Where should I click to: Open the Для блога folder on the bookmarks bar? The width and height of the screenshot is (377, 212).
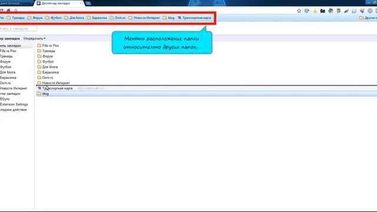pyautogui.click(x=74, y=18)
